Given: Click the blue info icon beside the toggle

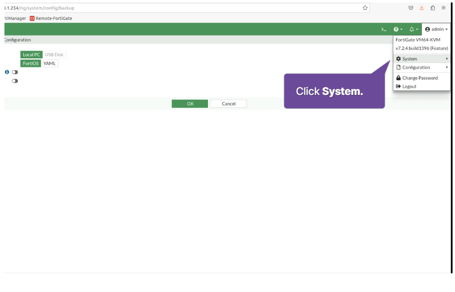Looking at the screenshot, I should pyautogui.click(x=7, y=72).
